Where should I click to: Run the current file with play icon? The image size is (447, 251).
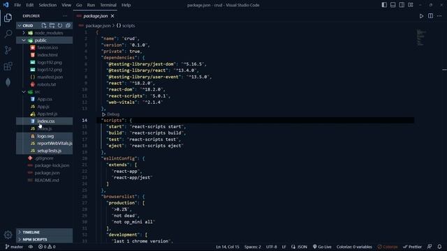pos(421,16)
